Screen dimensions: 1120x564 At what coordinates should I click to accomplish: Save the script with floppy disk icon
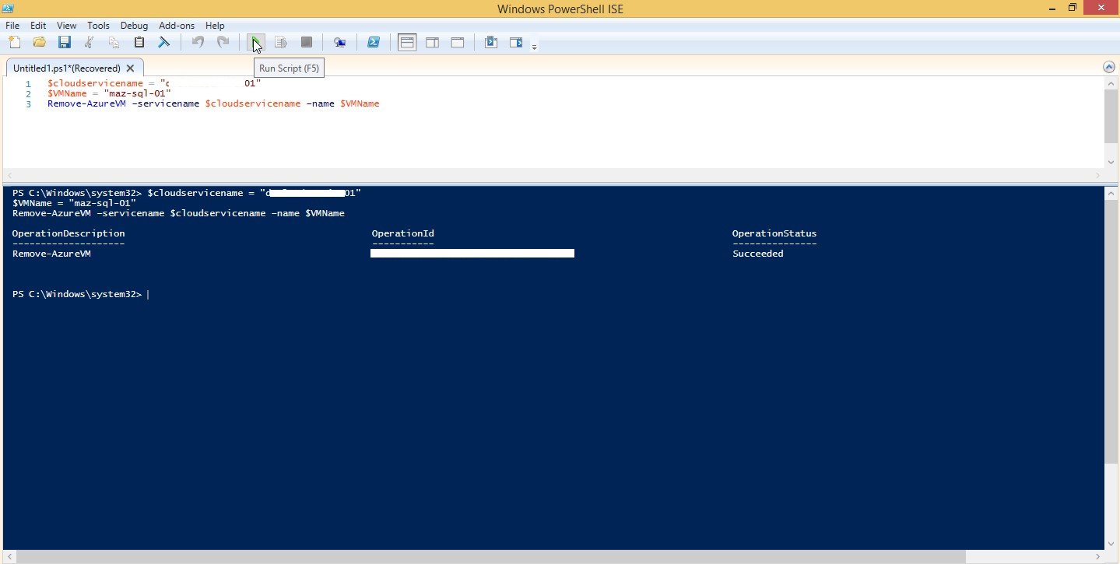[64, 42]
